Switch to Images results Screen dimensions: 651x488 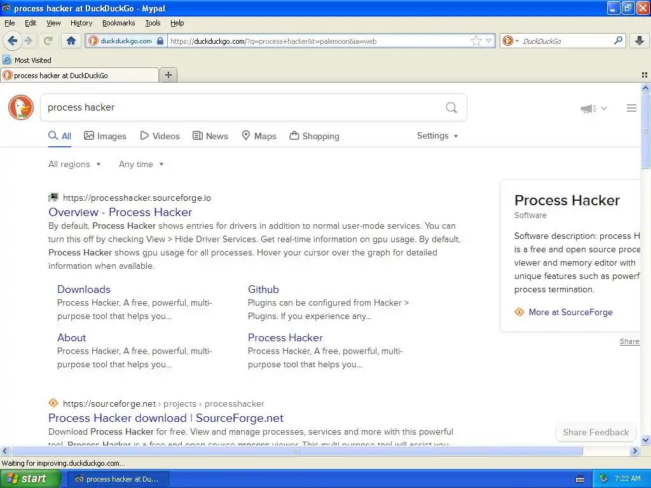(x=105, y=136)
